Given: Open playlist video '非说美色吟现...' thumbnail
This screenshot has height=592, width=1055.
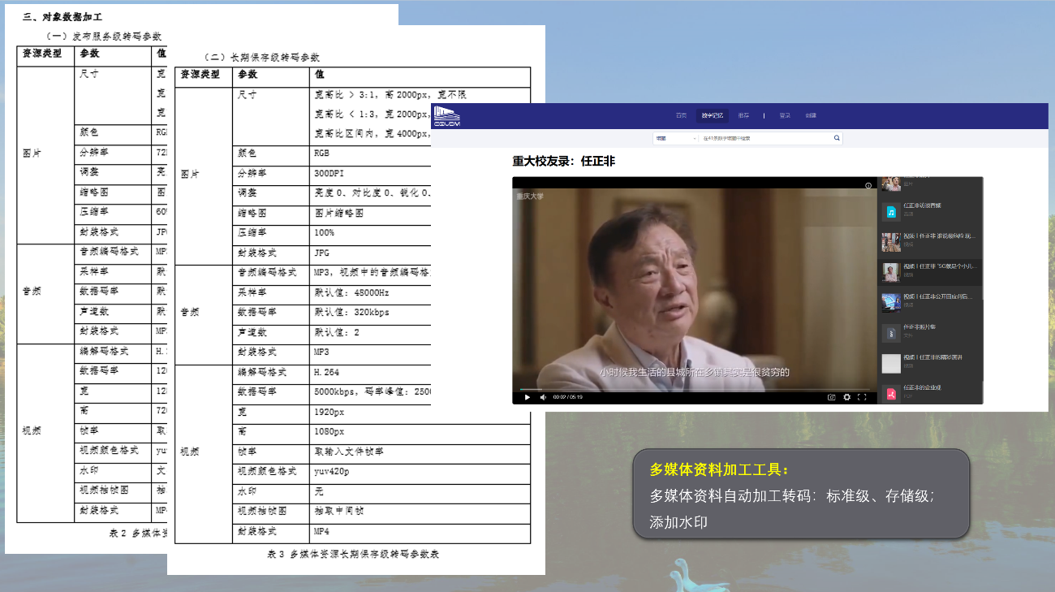Looking at the screenshot, I should tap(891, 242).
